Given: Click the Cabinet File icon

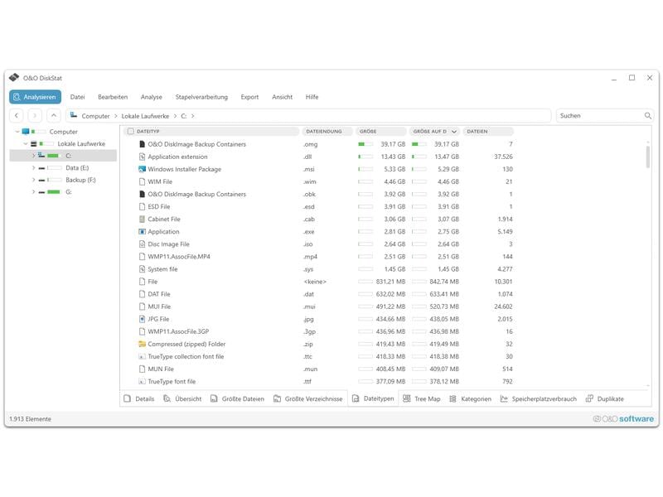Looking at the screenshot, I should click(x=142, y=219).
